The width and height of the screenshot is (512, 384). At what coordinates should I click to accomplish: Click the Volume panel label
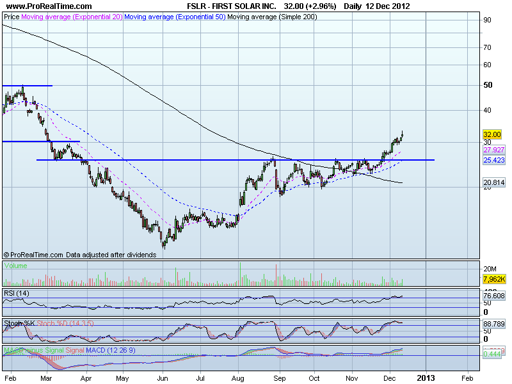pyautogui.click(x=15, y=266)
